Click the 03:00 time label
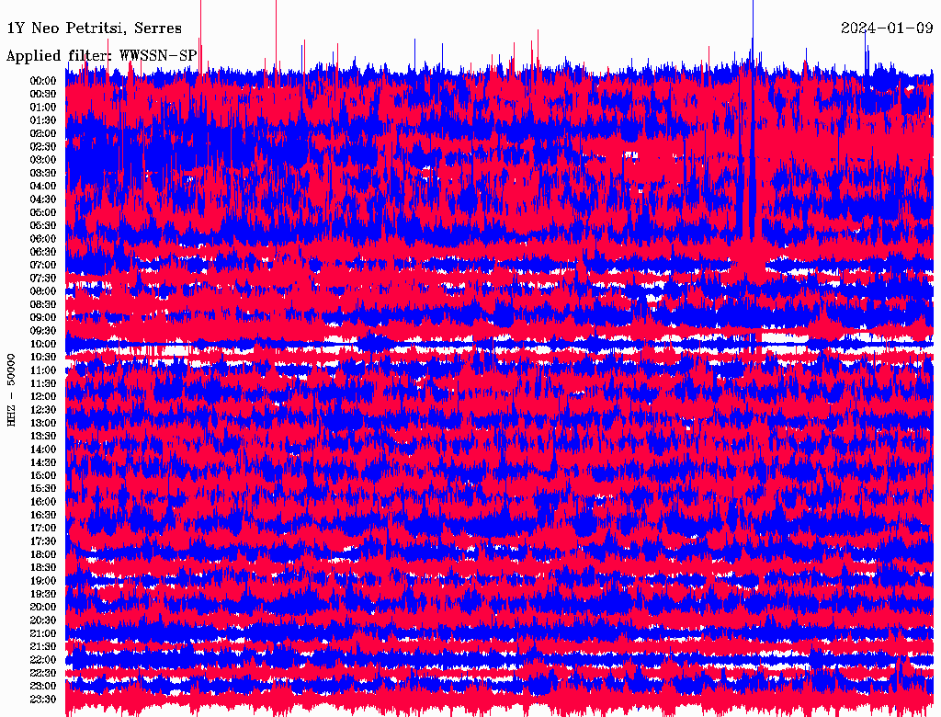This screenshot has height=717, width=941. click(43, 160)
